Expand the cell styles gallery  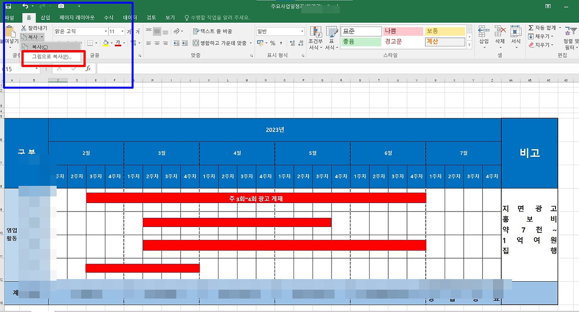tap(470, 45)
